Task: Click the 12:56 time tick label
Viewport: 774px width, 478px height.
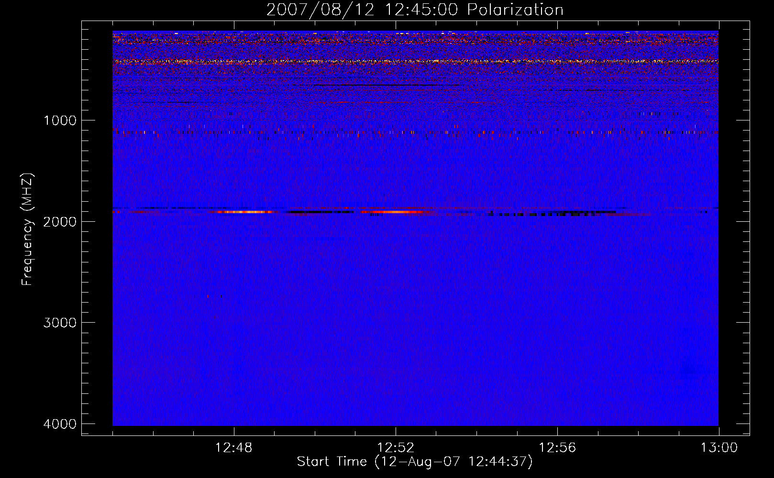Action: coord(557,448)
